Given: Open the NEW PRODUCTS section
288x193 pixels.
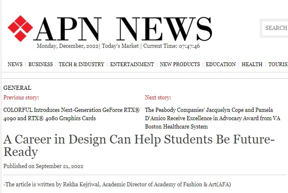Looking at the screenshot, I should [x=180, y=64].
